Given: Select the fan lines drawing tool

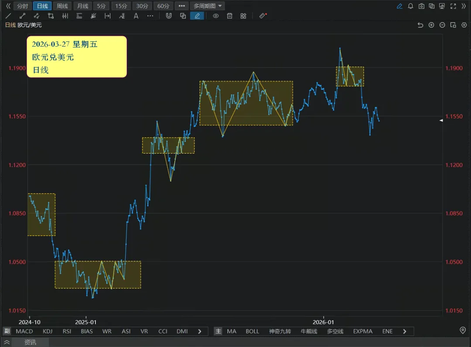Looking at the screenshot, I should coord(93,16).
